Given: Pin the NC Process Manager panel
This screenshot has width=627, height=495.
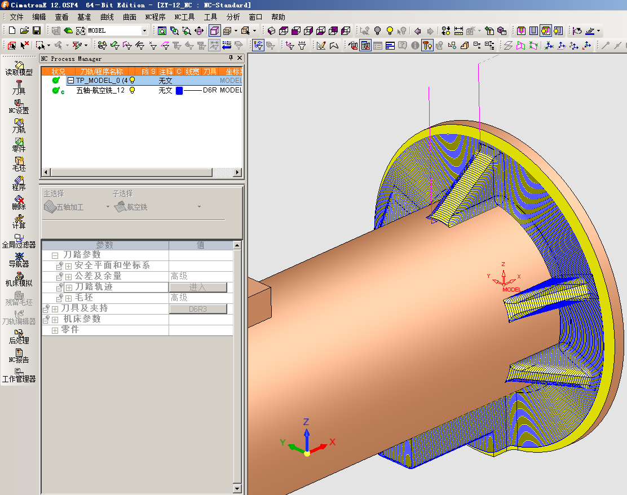Looking at the screenshot, I should tap(231, 58).
